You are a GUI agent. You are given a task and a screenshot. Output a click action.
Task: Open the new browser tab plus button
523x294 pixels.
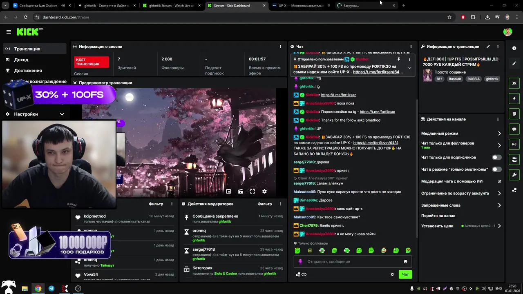[404, 6]
